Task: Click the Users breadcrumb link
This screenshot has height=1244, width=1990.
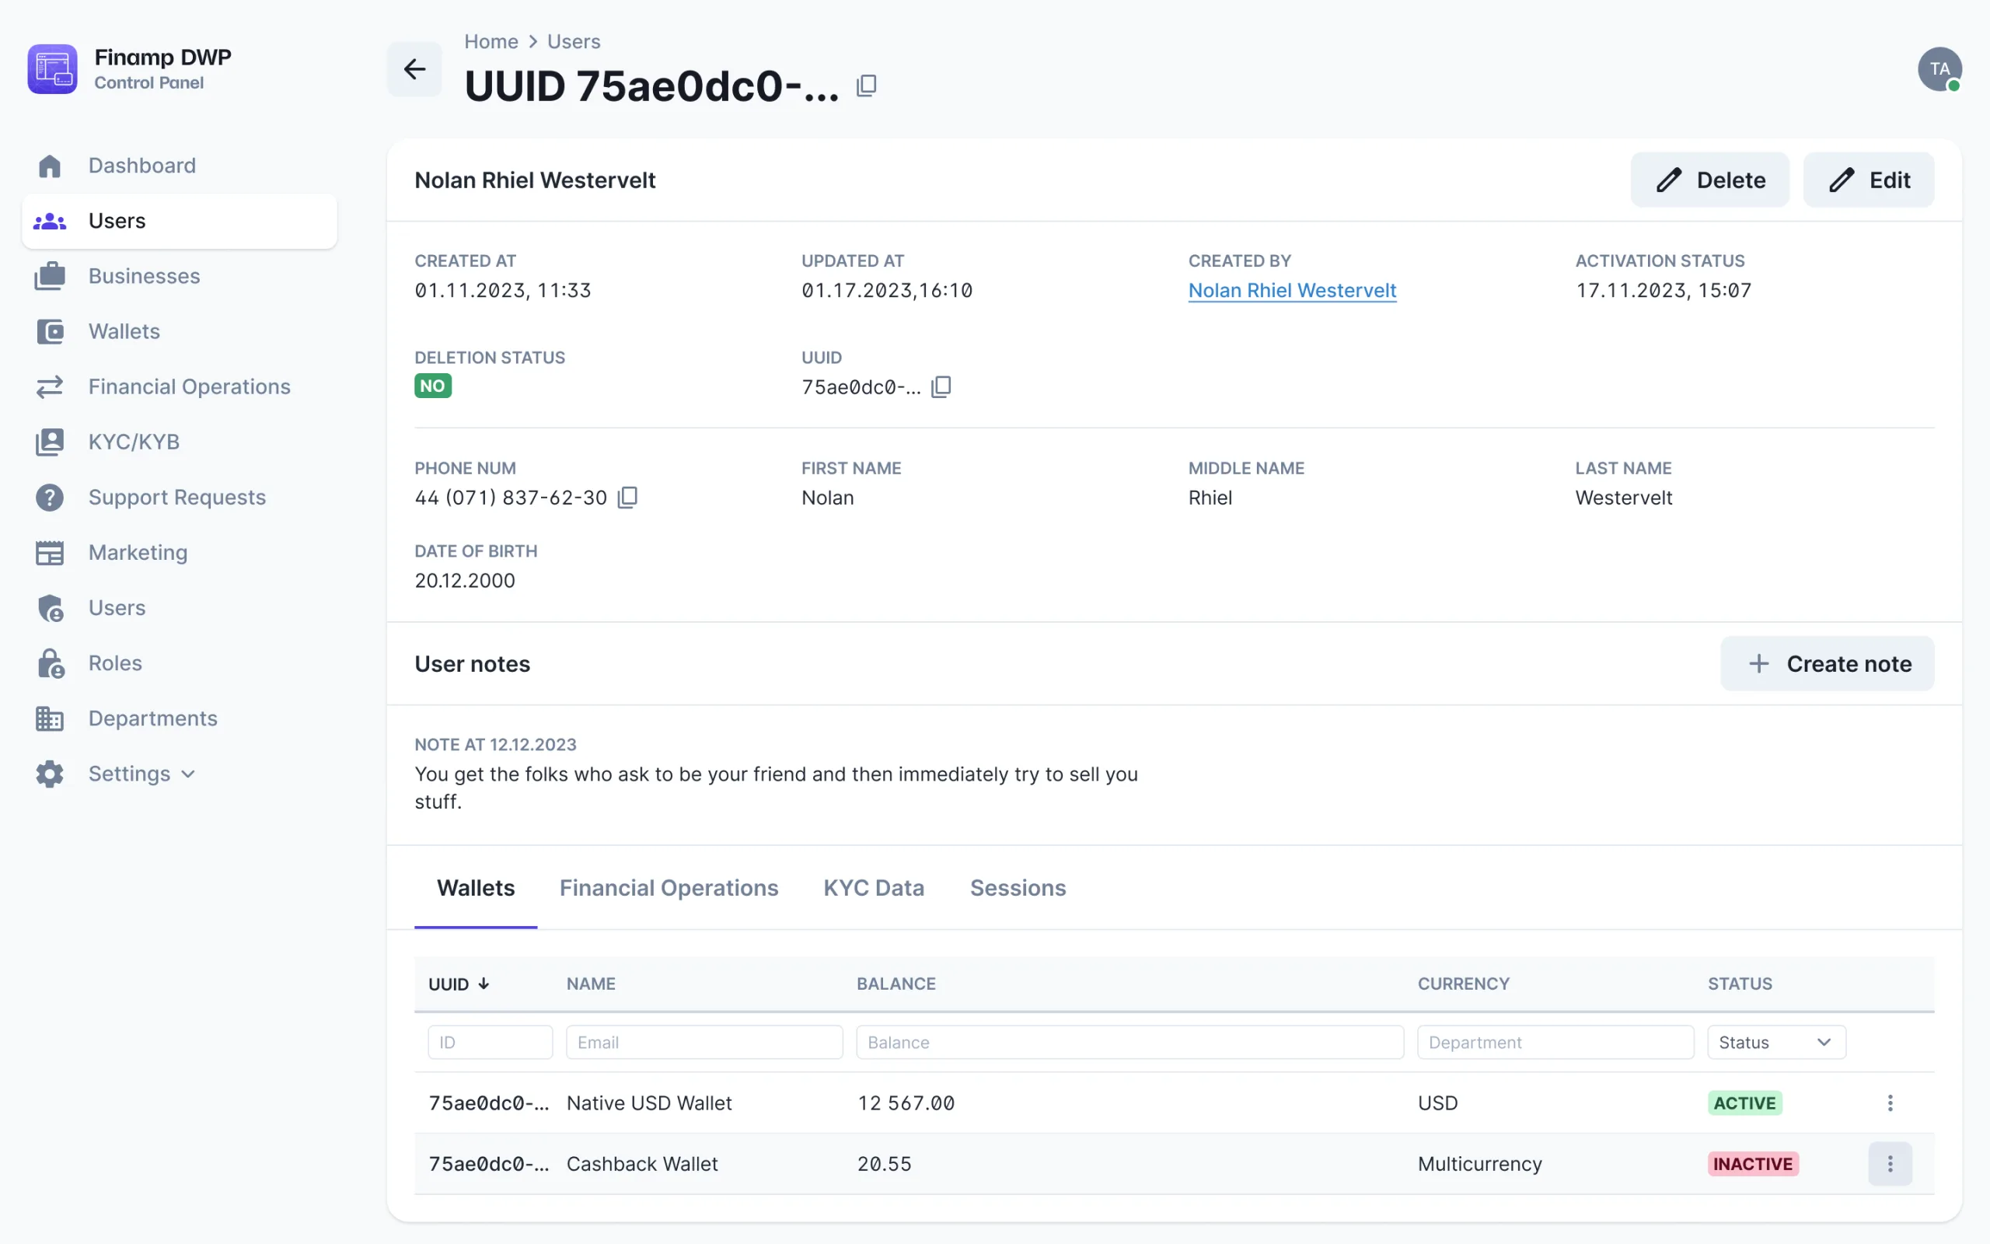Action: tap(574, 41)
